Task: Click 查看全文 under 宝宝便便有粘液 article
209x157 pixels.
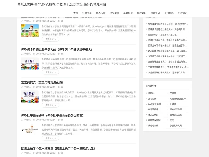Action: click(50, 39)
